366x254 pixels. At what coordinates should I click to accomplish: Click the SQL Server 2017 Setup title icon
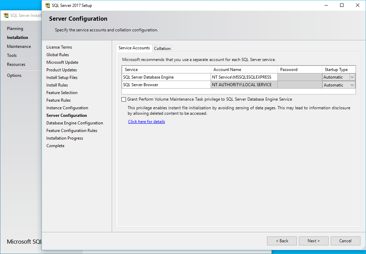point(48,6)
